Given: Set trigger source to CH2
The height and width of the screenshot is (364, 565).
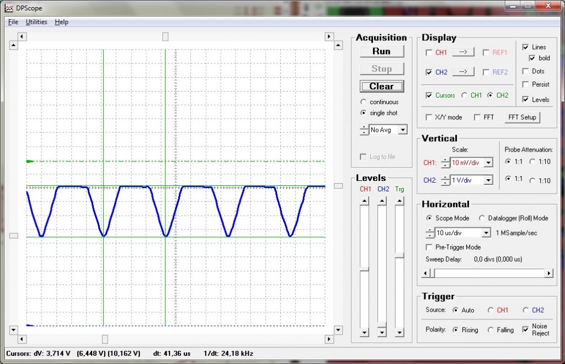Looking at the screenshot, I should click(525, 310).
